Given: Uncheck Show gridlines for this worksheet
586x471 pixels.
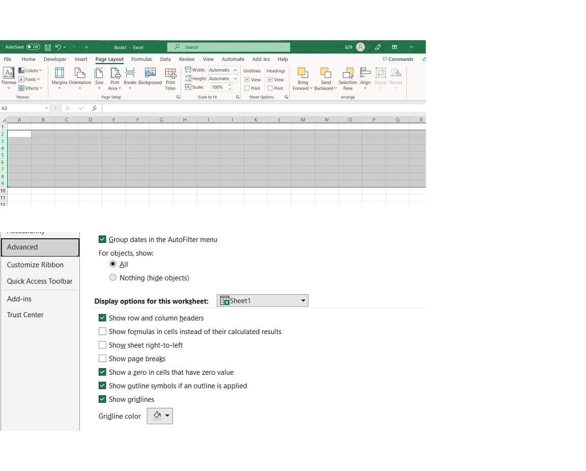Looking at the screenshot, I should click(102, 399).
